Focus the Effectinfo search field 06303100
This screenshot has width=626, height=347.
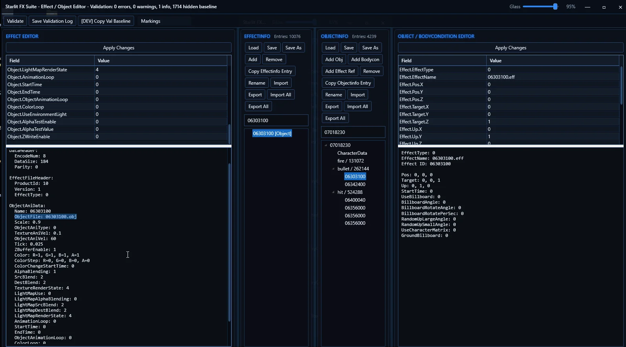click(x=276, y=121)
